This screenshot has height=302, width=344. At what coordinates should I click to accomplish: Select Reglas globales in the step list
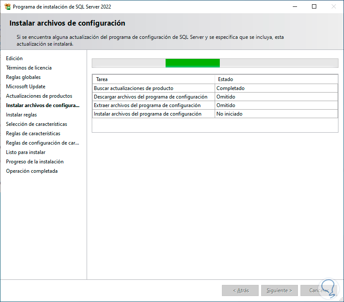[x=23, y=77]
